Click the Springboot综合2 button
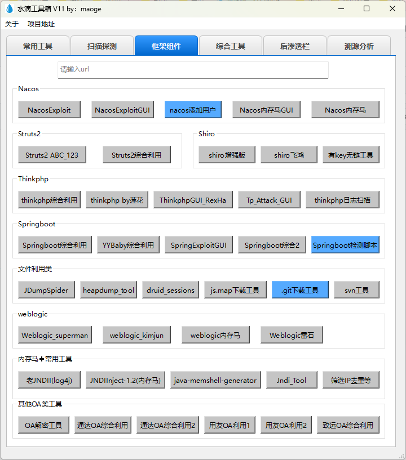 pyautogui.click(x=272, y=245)
